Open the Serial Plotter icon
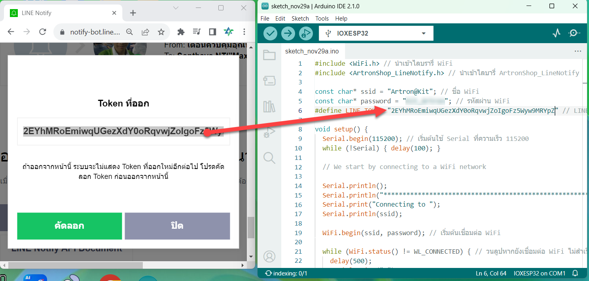The width and height of the screenshot is (589, 281). pyautogui.click(x=557, y=33)
